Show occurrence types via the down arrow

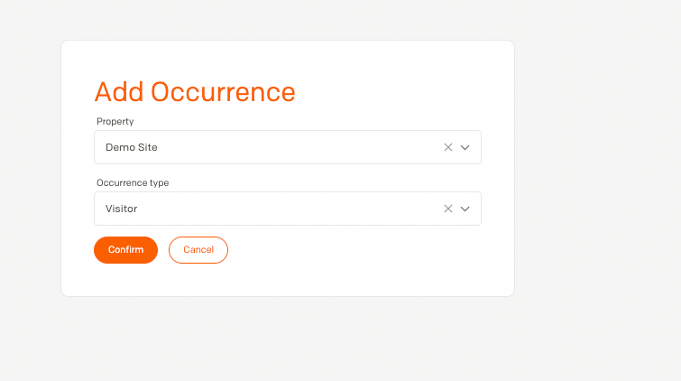(465, 209)
